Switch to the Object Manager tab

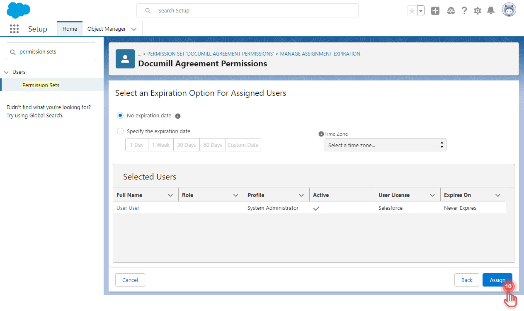click(x=107, y=29)
